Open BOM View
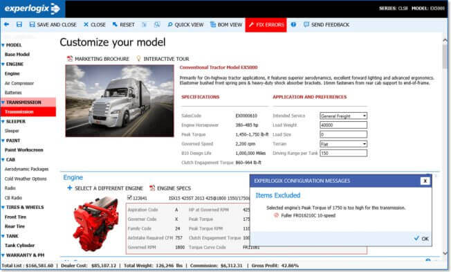This screenshot has width=451, height=272. click(226, 25)
